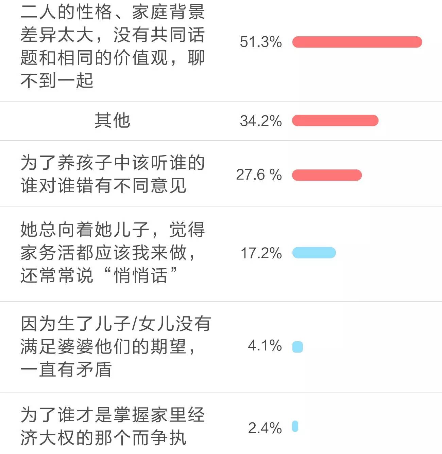Click the 4.1% percentage label
The image size is (442, 454).
click(265, 346)
